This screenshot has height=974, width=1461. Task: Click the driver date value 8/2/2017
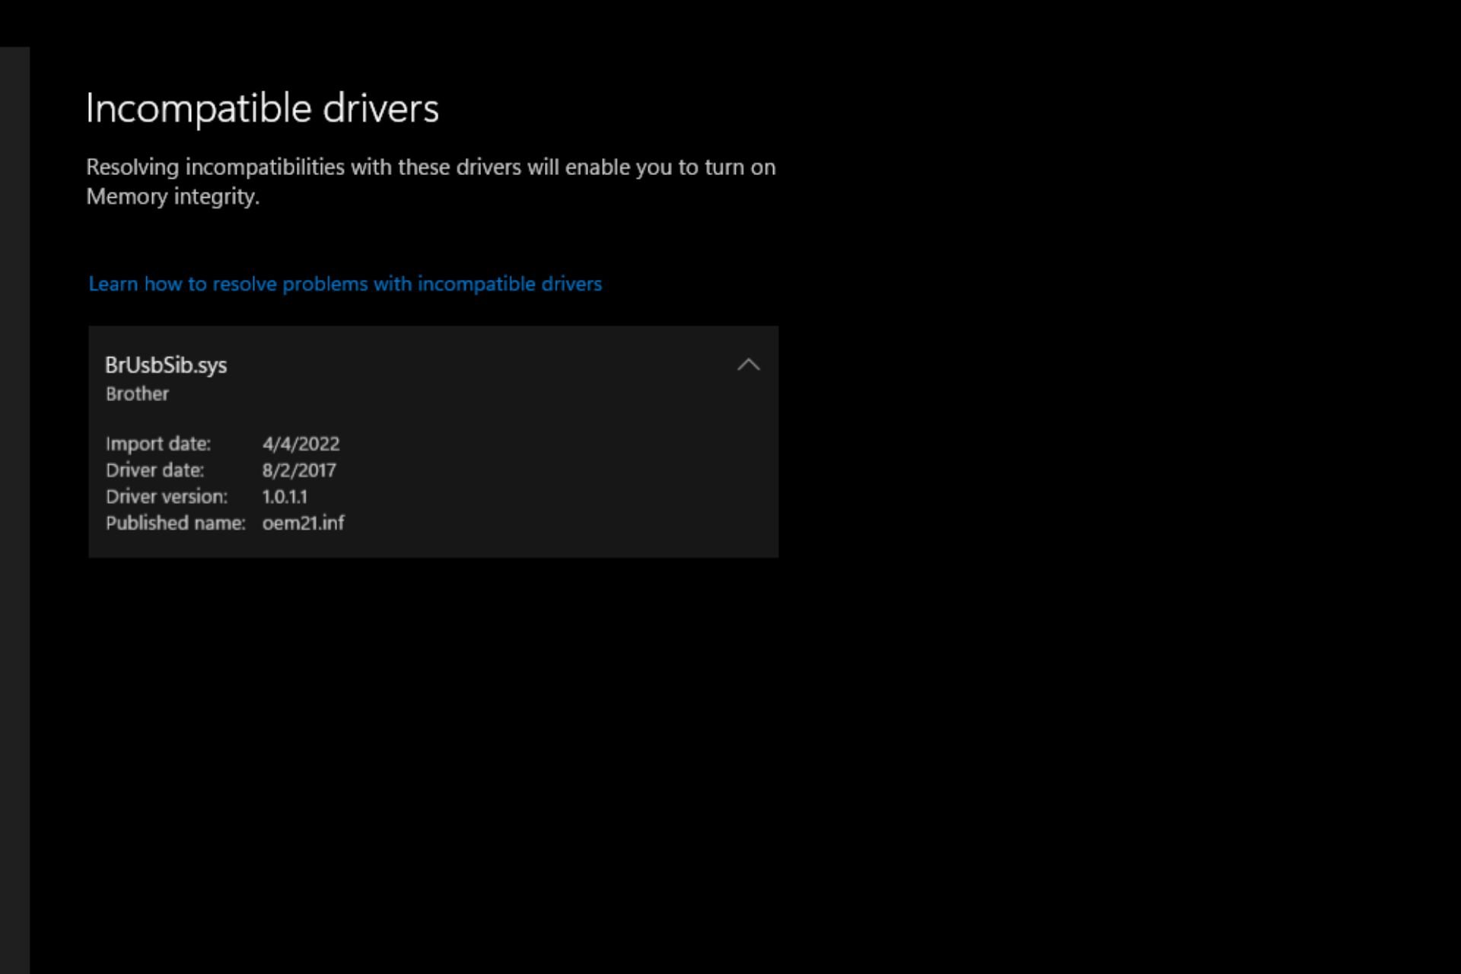[298, 470]
